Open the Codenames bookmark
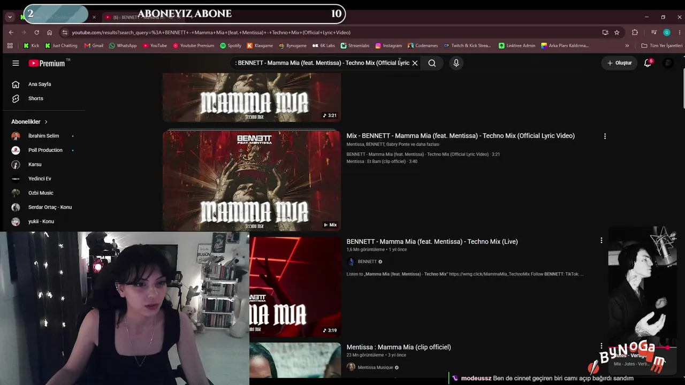This screenshot has width=685, height=385. coord(422,45)
